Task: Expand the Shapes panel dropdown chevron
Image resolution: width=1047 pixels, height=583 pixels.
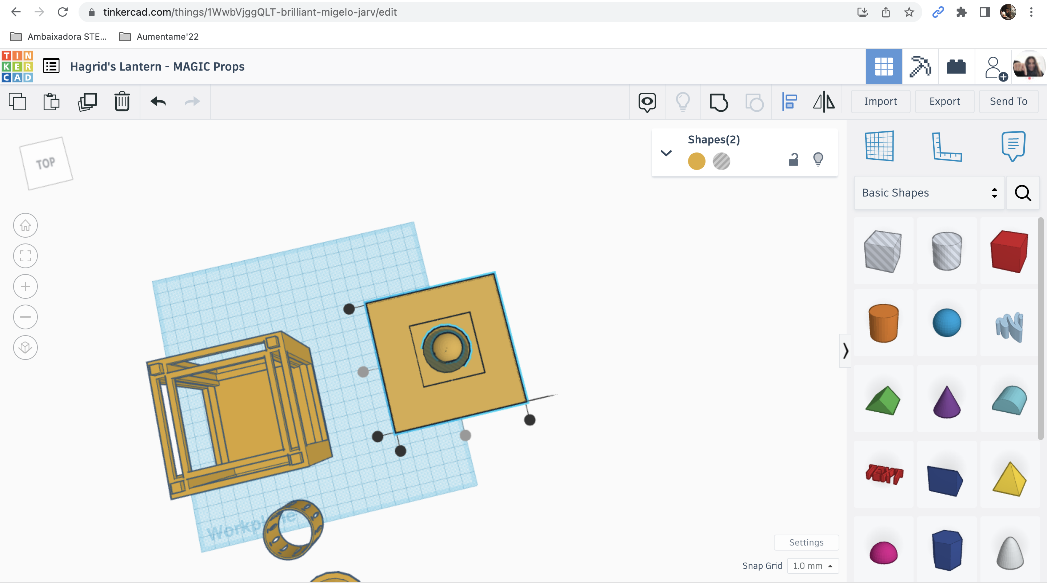Action: click(x=665, y=152)
